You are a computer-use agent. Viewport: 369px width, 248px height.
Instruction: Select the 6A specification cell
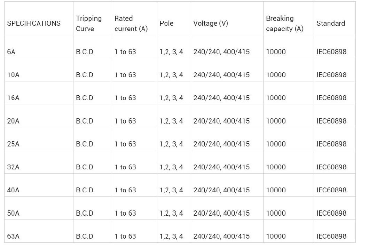(x=11, y=52)
